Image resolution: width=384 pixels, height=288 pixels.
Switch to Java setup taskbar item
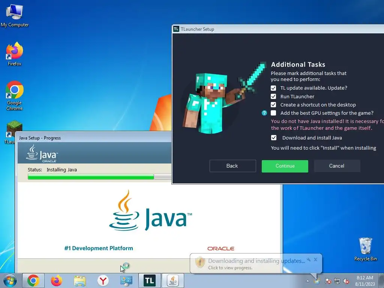[173, 280]
